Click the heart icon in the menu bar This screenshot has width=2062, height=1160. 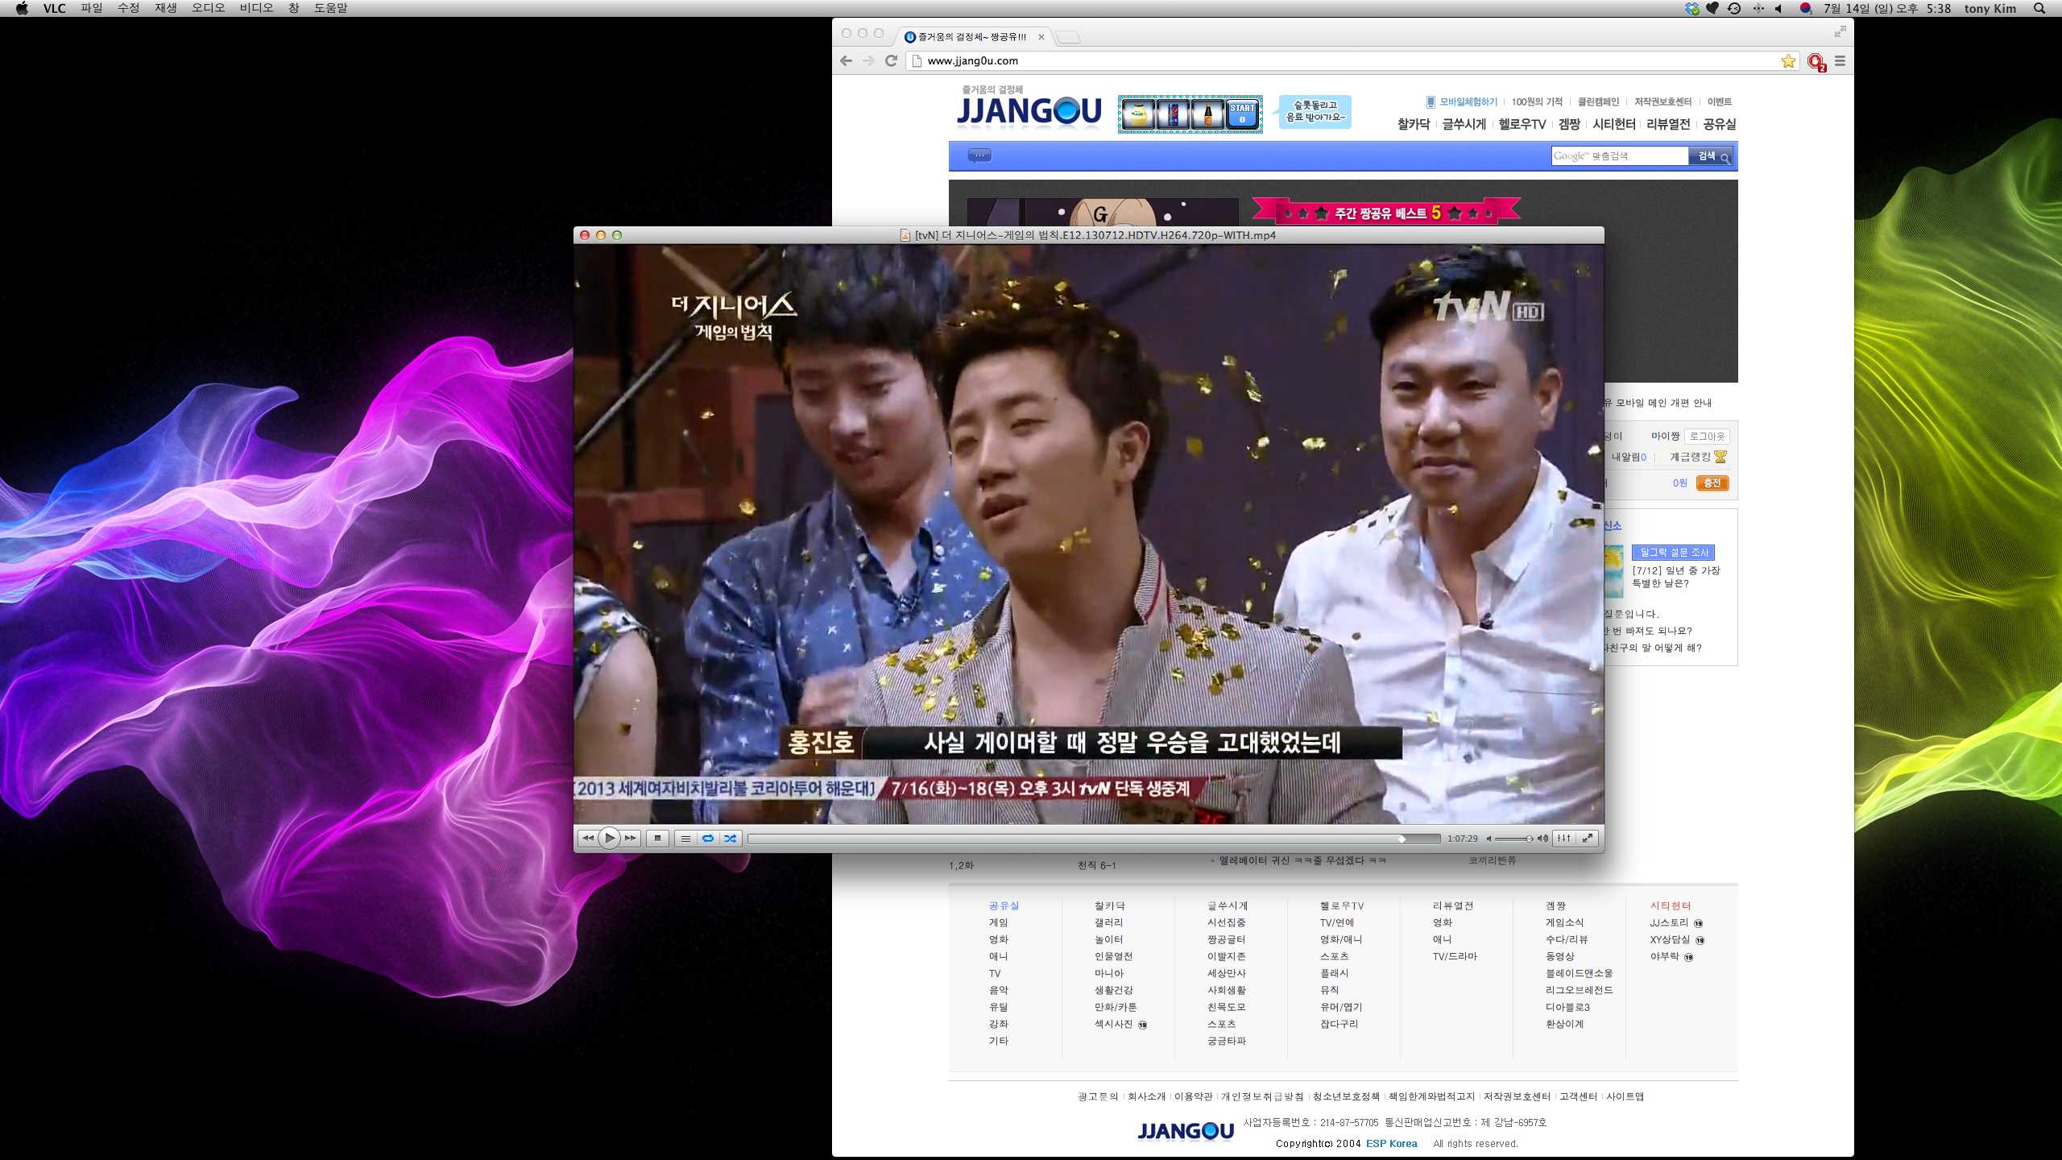pos(1712,8)
